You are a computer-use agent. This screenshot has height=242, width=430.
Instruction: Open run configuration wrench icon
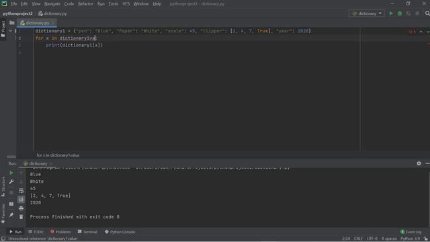[11, 182]
